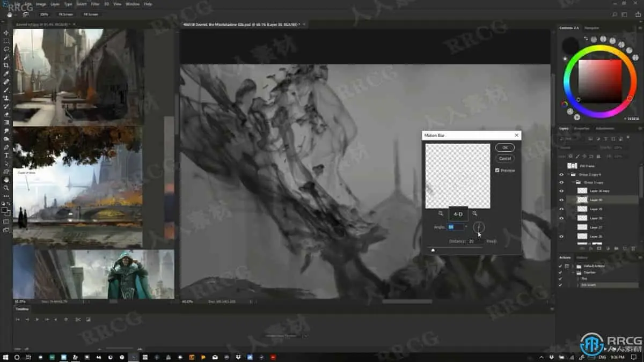The height and width of the screenshot is (362, 644).
Task: Collapse the Group 1 copy folder
Action: [573, 182]
